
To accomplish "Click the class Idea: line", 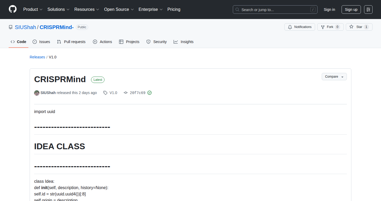I will click(x=44, y=181).
